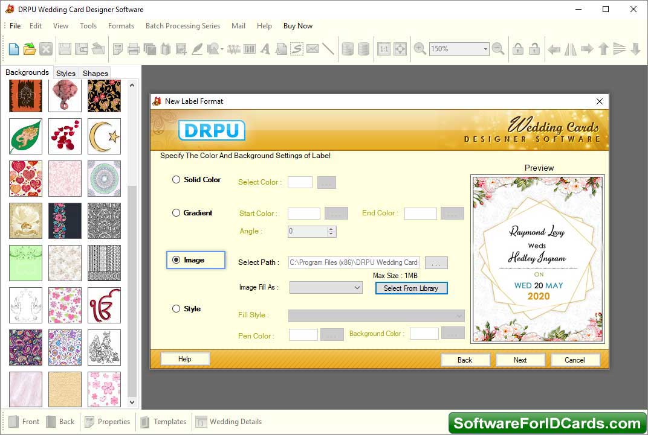Image resolution: width=648 pixels, height=435 pixels.
Task: Click the unlocked padlock icon
Action: (534, 49)
